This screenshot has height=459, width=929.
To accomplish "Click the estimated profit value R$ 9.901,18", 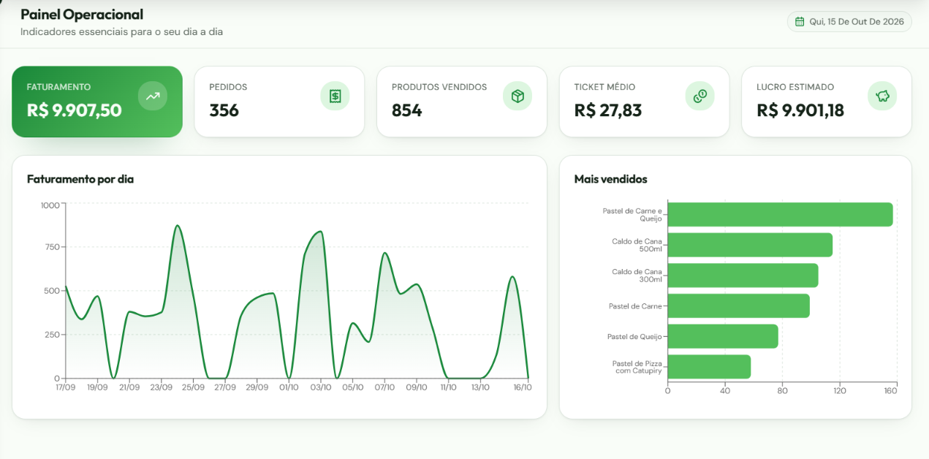I will coord(800,110).
